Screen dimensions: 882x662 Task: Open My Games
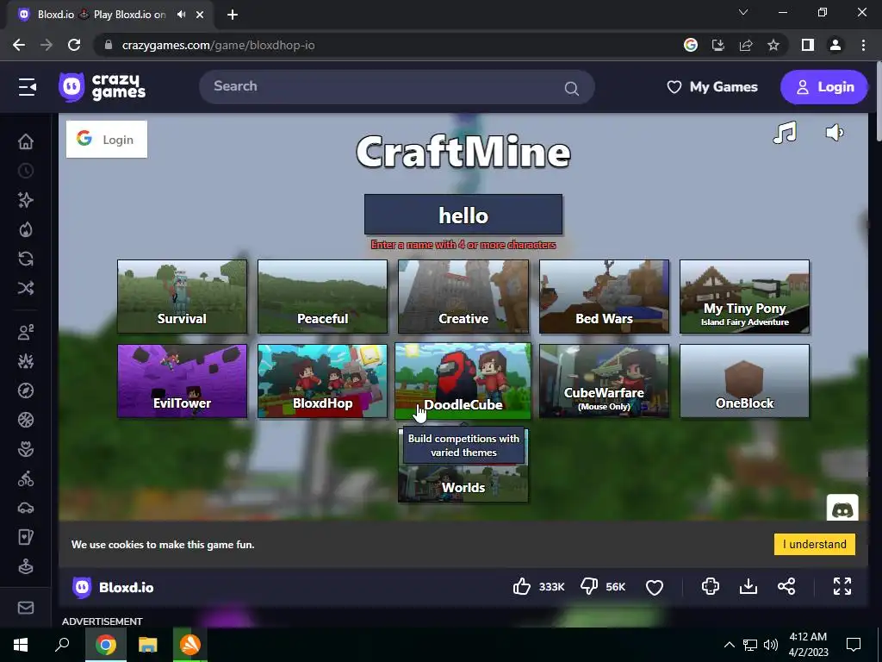712,87
